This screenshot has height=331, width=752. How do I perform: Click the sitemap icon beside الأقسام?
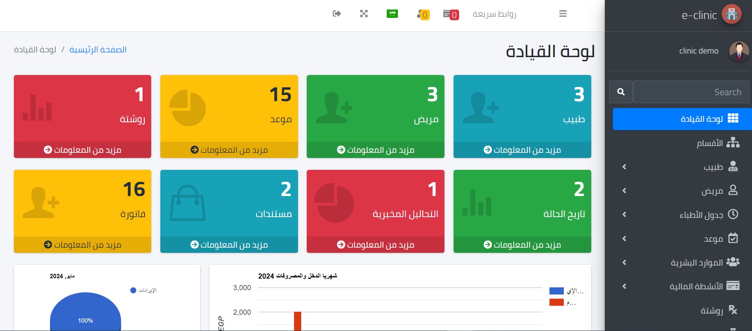(733, 142)
